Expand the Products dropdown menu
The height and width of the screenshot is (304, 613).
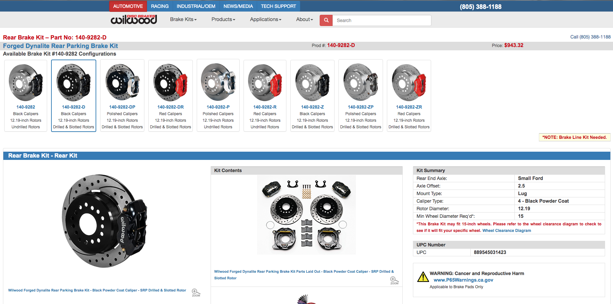point(223,19)
